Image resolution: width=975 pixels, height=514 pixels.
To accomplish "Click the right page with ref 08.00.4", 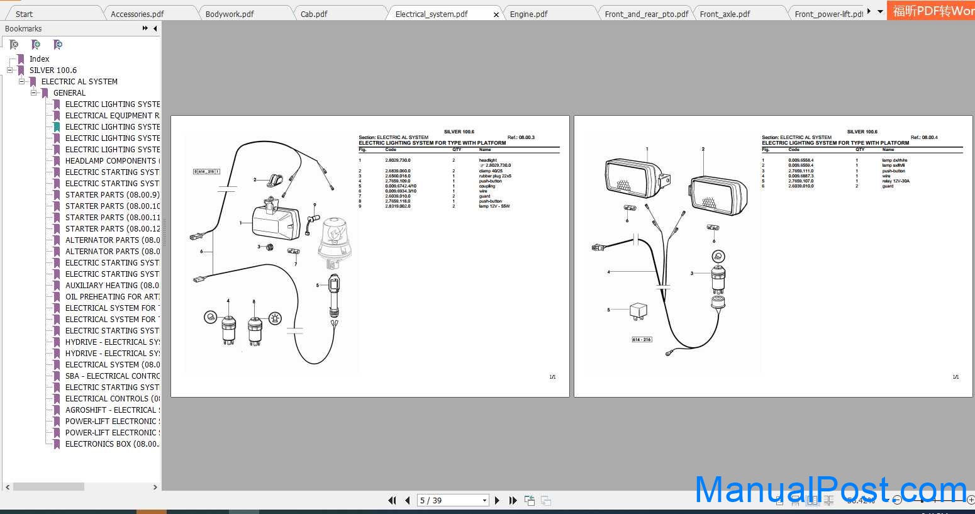I will click(x=773, y=256).
